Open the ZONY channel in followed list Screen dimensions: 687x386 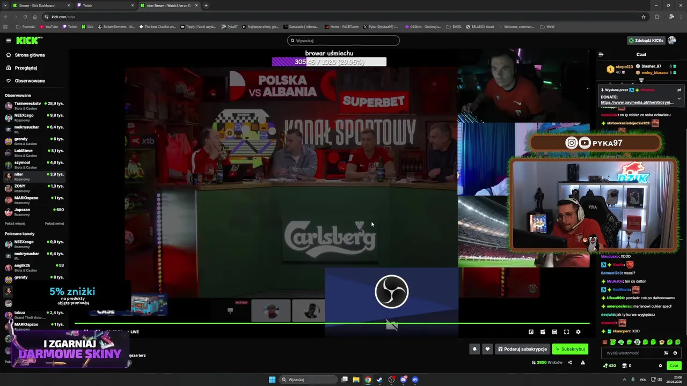coord(34,188)
